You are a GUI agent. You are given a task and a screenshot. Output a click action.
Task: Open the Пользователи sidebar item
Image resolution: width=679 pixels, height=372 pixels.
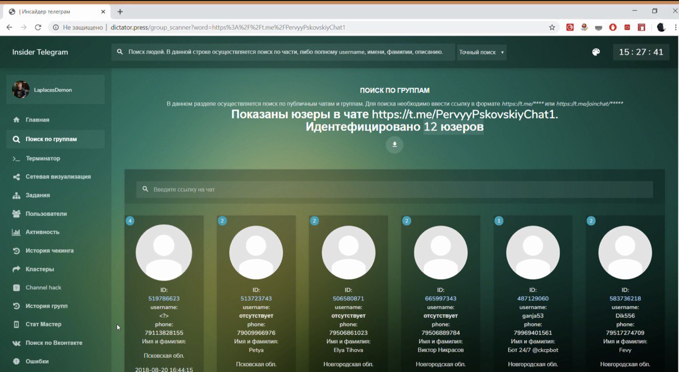pos(46,214)
